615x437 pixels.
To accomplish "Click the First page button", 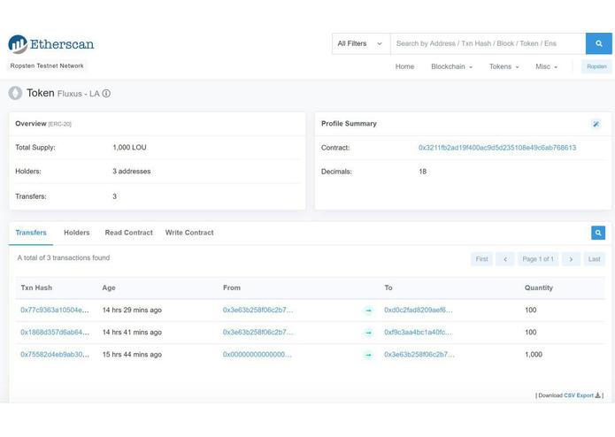I will coord(481,259).
